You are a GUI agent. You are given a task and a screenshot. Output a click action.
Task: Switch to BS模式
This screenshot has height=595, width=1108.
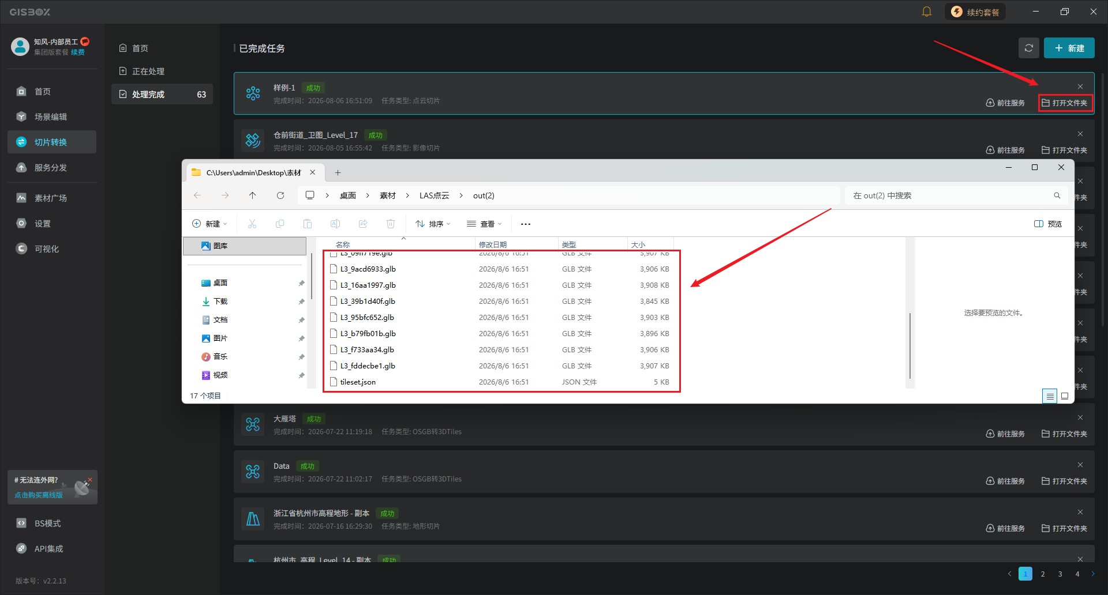[52, 523]
